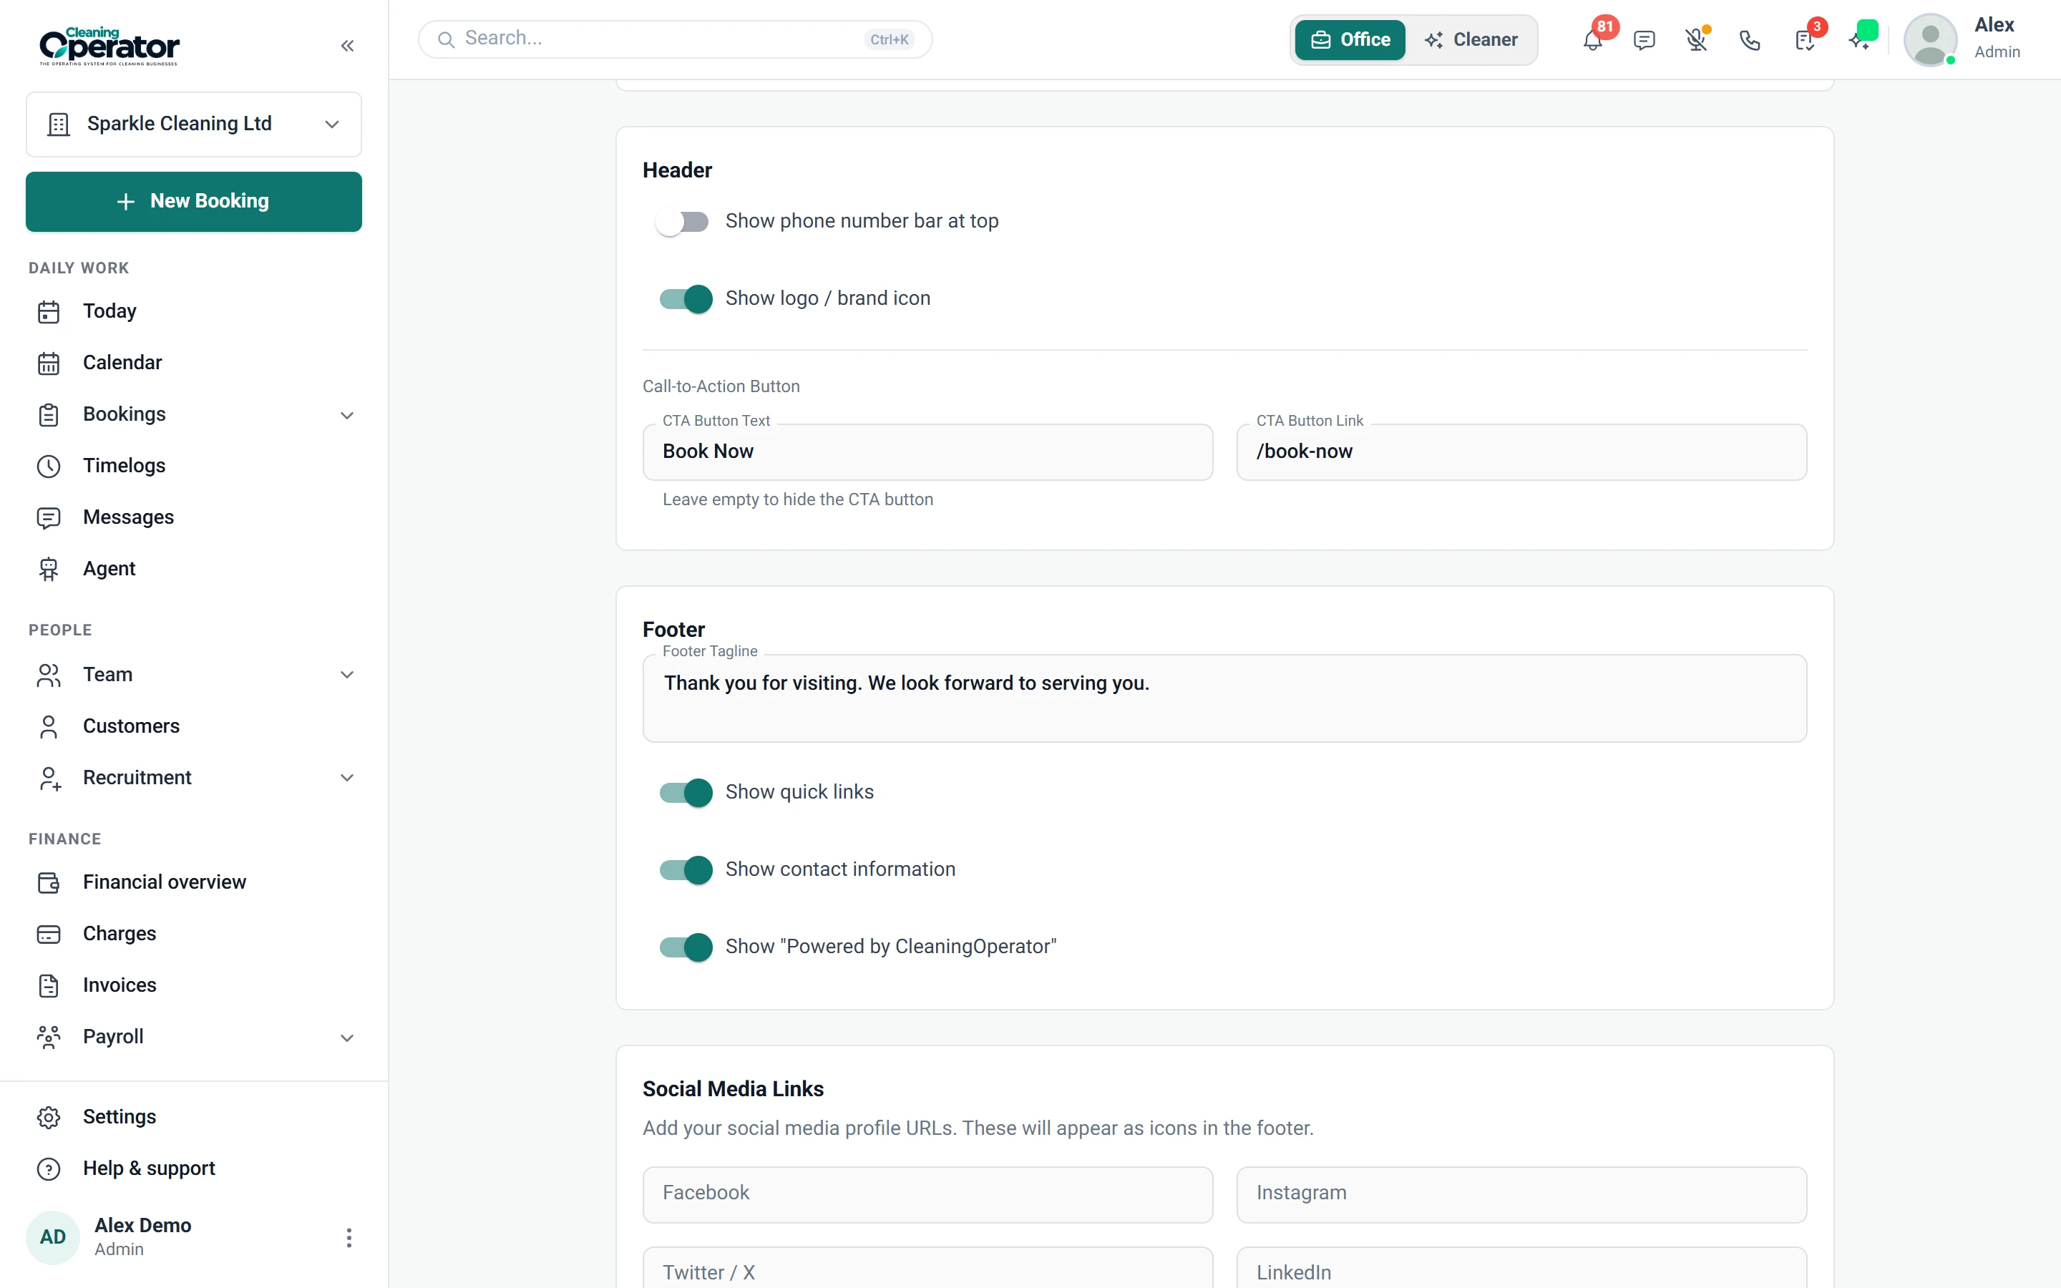
Task: Expand the Bookings submenu
Action: (346, 415)
